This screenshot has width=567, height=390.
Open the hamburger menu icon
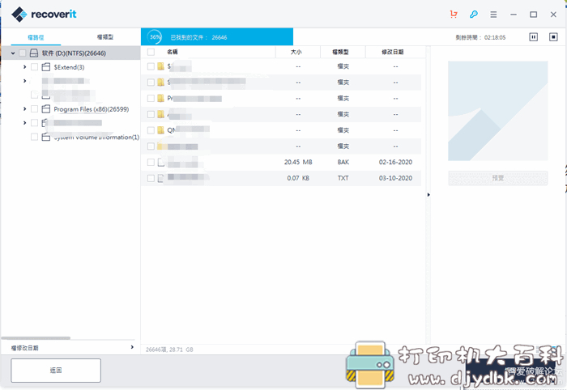(x=493, y=15)
